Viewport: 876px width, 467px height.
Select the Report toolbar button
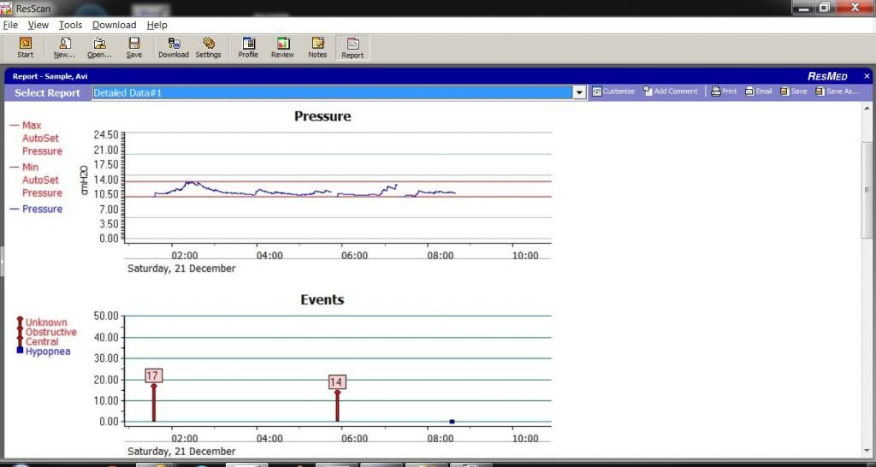352,48
